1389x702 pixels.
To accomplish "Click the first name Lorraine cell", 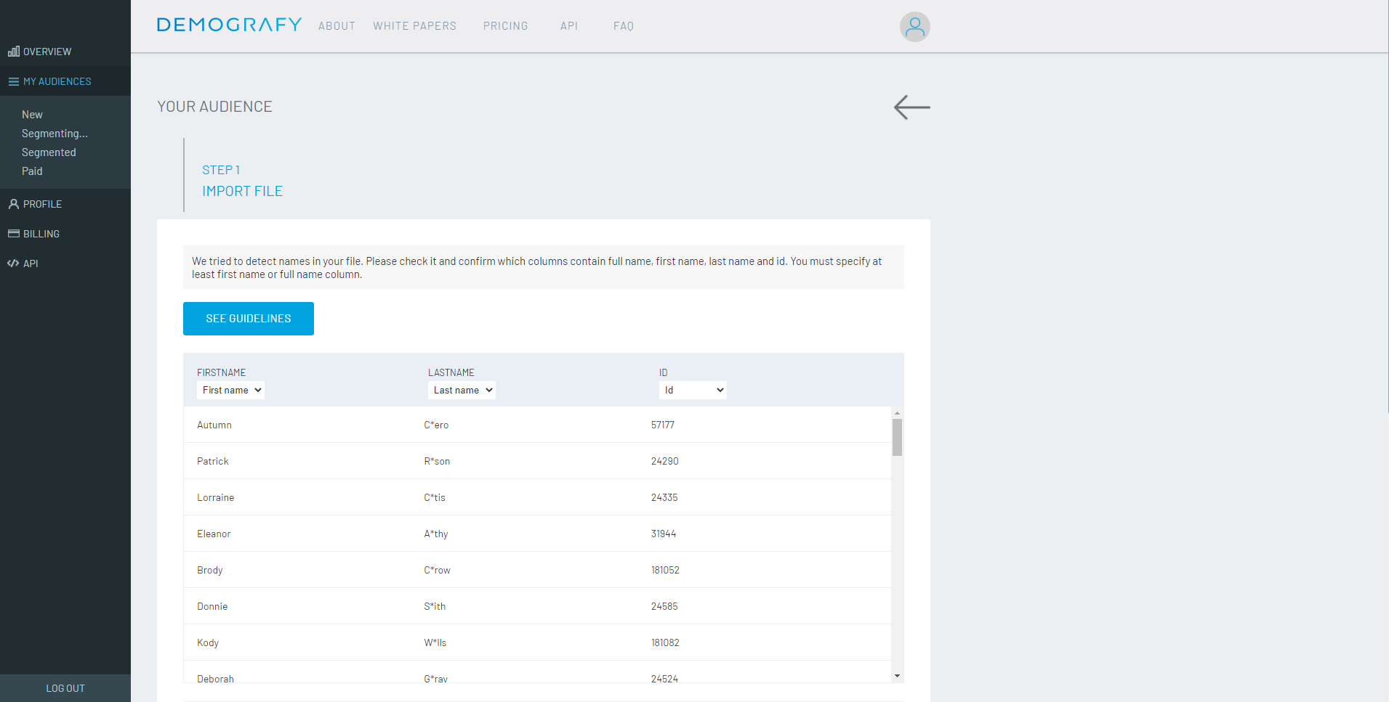I will [x=216, y=497].
